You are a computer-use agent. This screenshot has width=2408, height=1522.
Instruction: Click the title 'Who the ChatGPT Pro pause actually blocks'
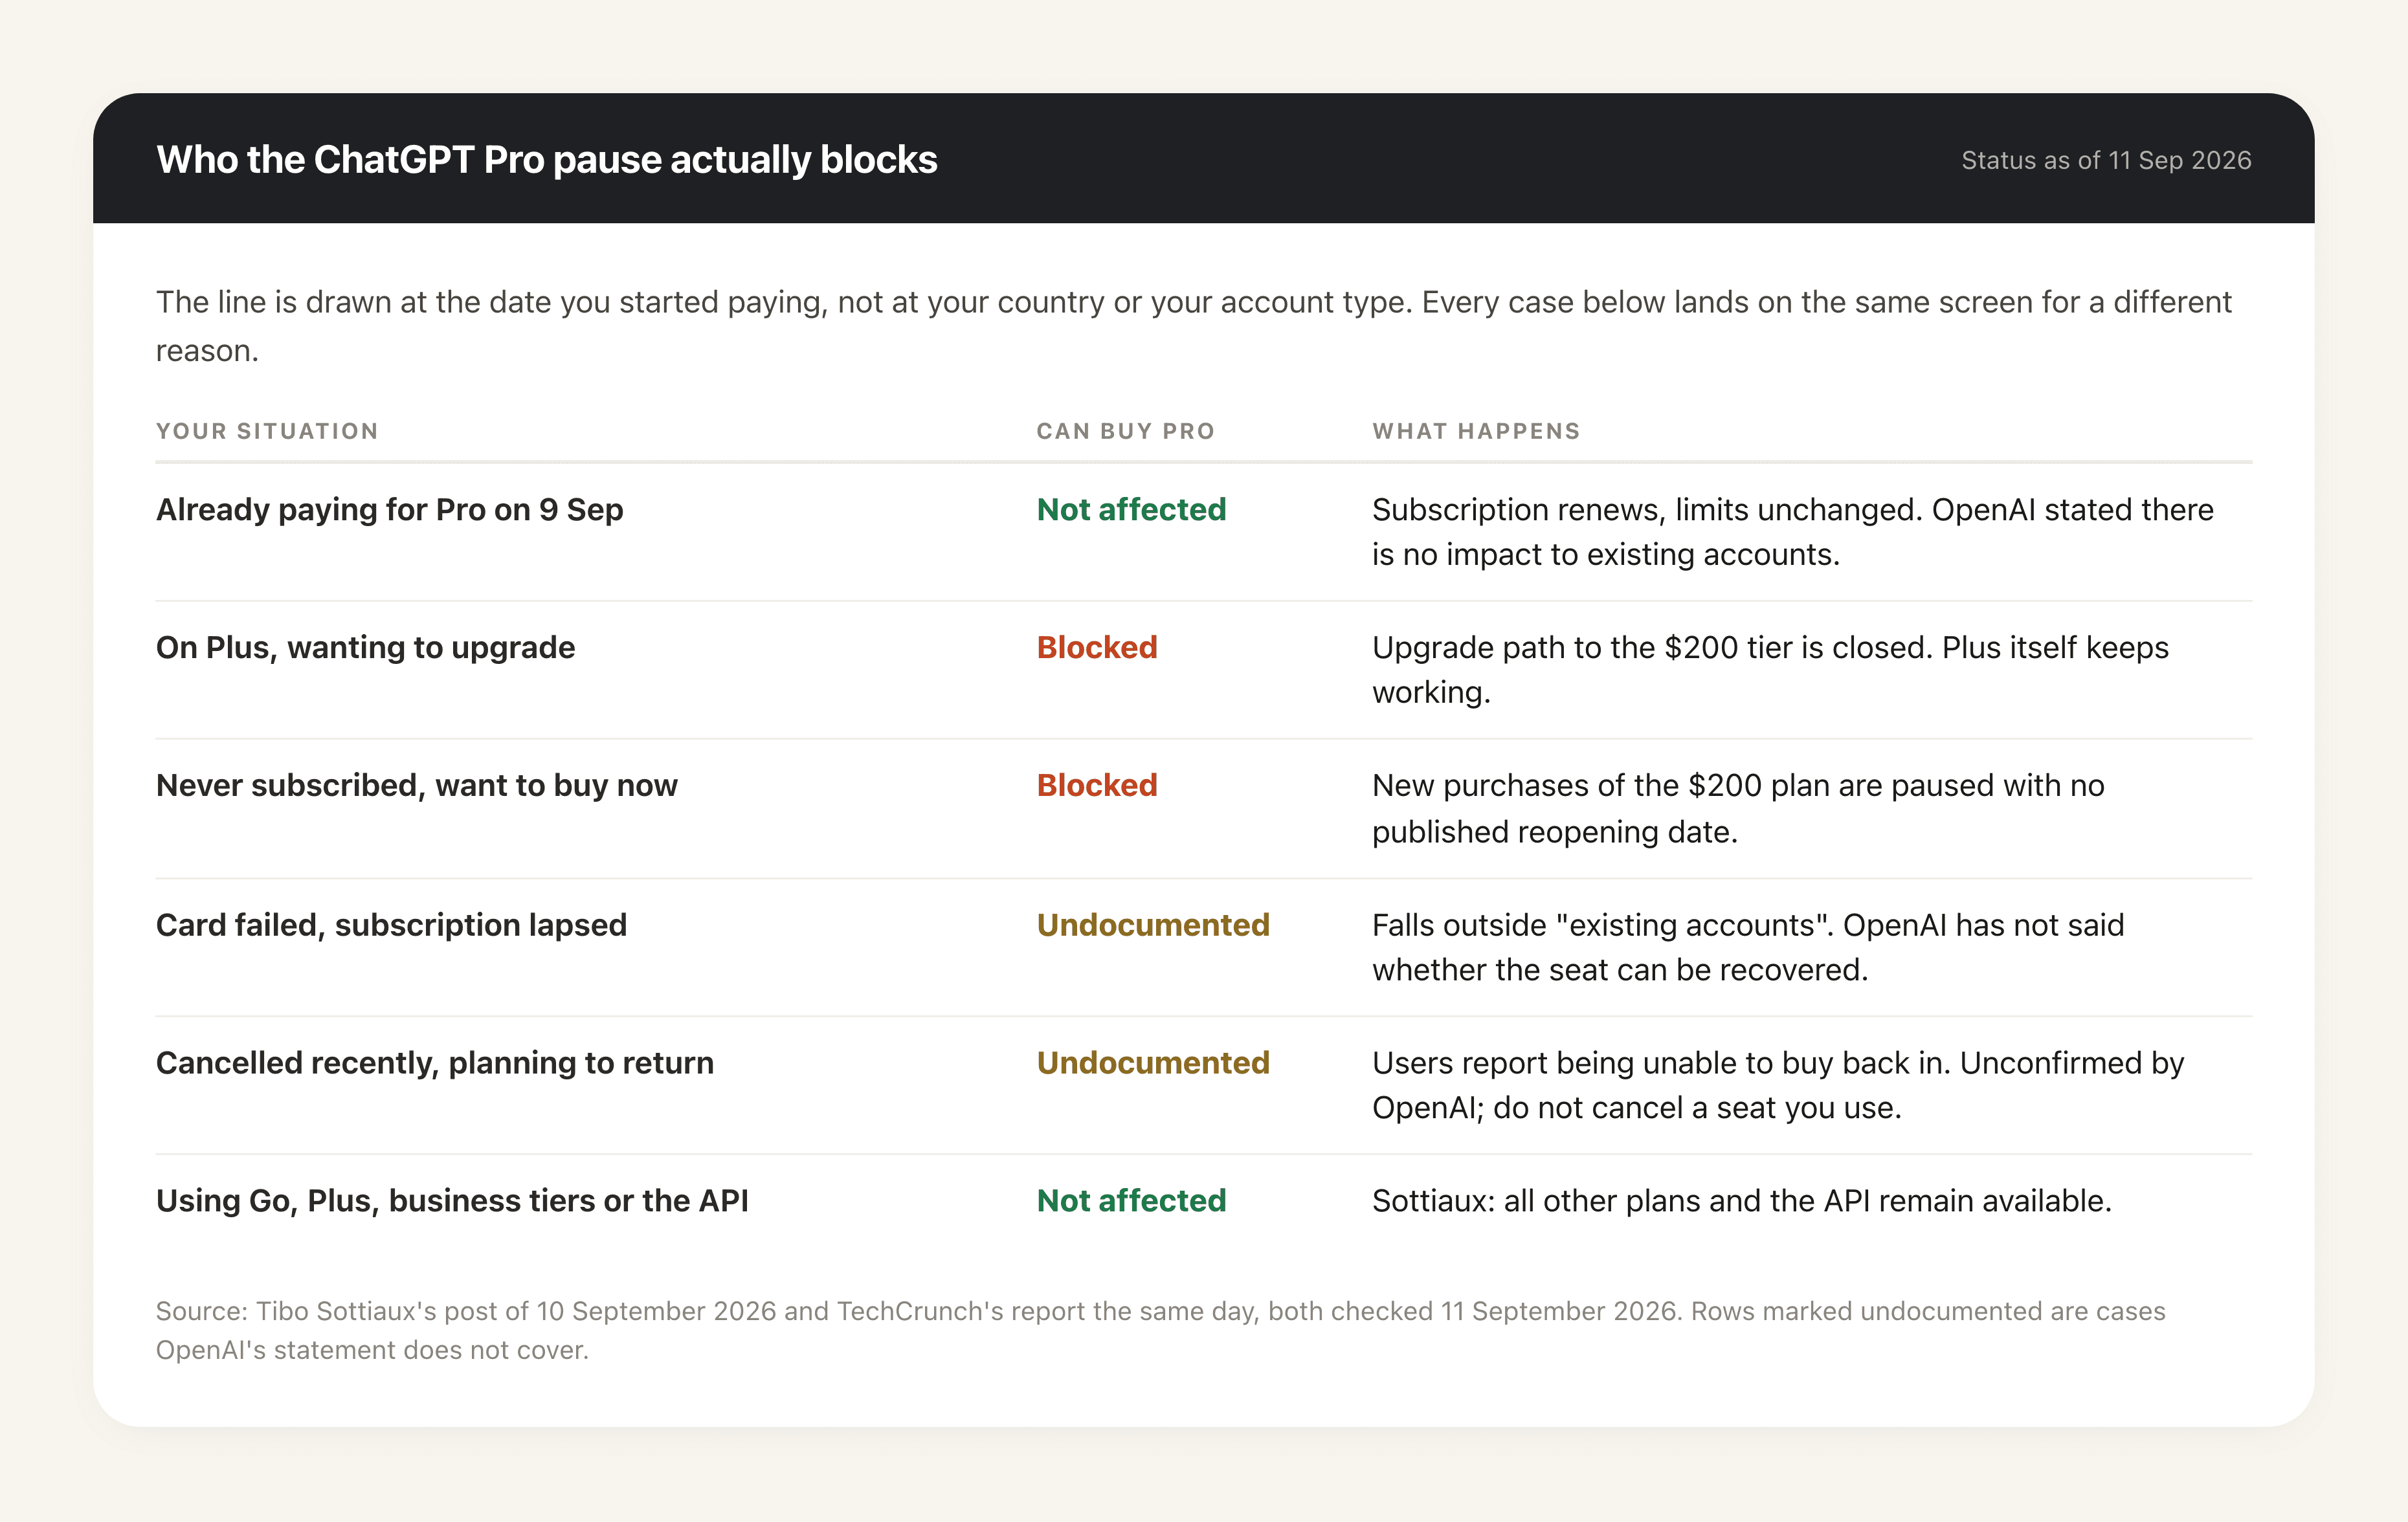(x=546, y=160)
